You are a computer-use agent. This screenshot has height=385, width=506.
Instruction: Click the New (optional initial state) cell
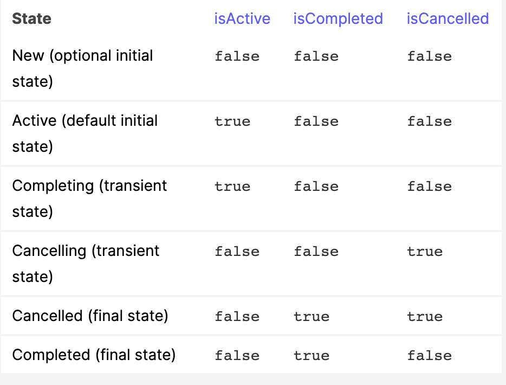pos(82,68)
